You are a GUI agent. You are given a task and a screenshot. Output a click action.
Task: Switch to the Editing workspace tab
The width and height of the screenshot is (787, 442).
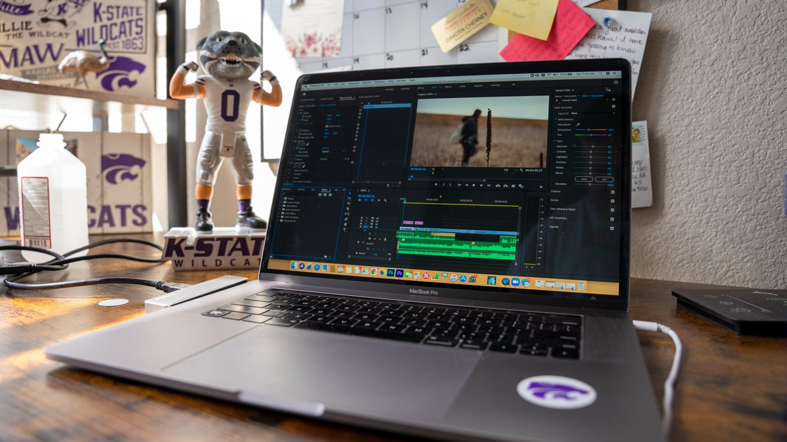[420, 88]
